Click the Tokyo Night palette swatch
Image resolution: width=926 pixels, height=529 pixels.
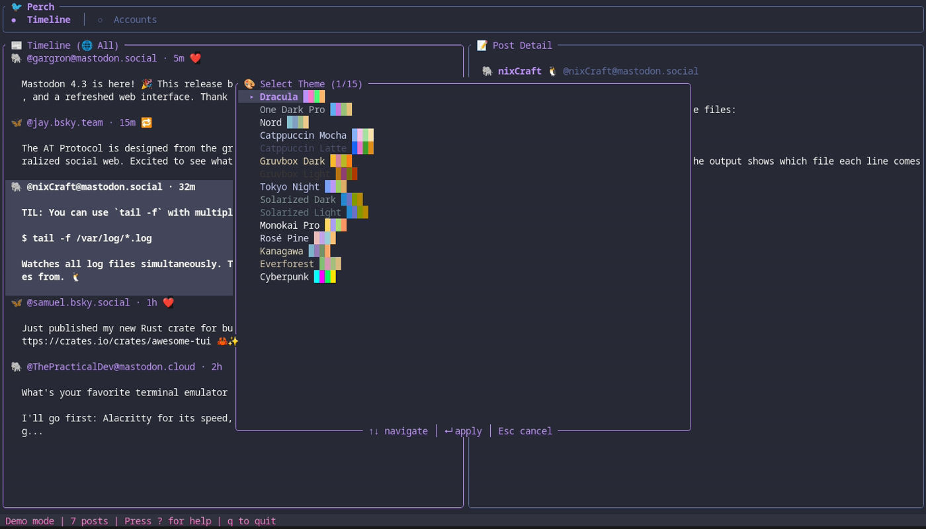(x=336, y=187)
